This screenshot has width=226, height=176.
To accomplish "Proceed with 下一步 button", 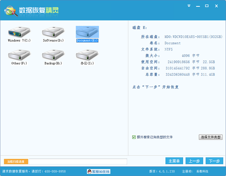I will [214, 161].
